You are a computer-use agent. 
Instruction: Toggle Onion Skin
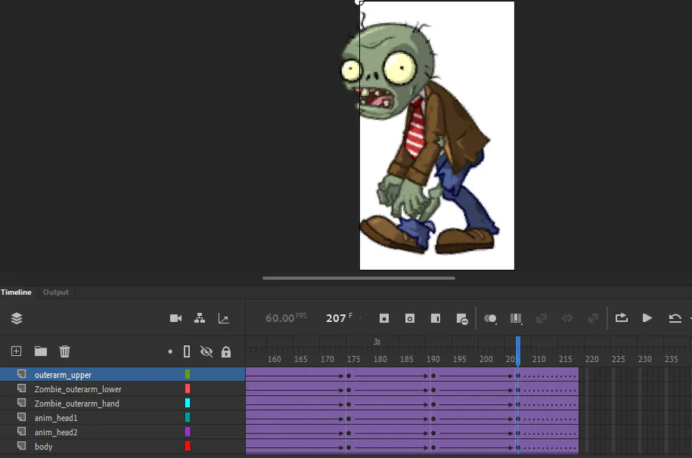(x=491, y=319)
